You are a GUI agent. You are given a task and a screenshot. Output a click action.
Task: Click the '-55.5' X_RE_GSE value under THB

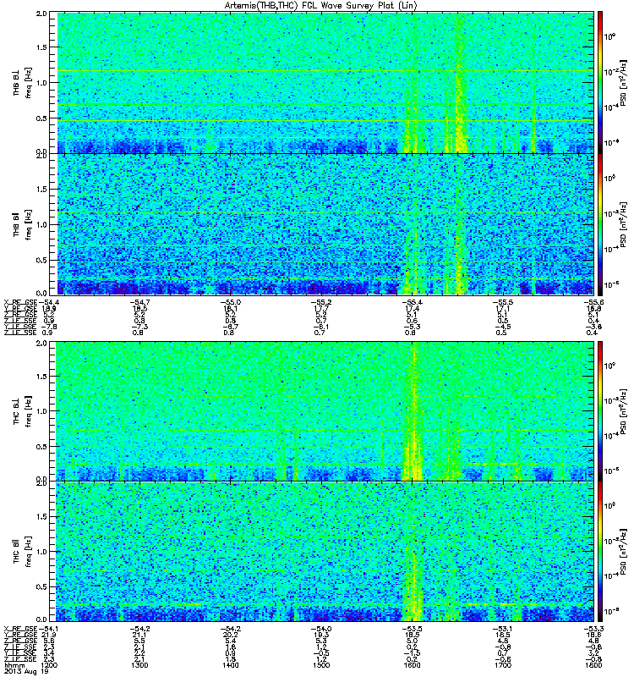tap(503, 302)
